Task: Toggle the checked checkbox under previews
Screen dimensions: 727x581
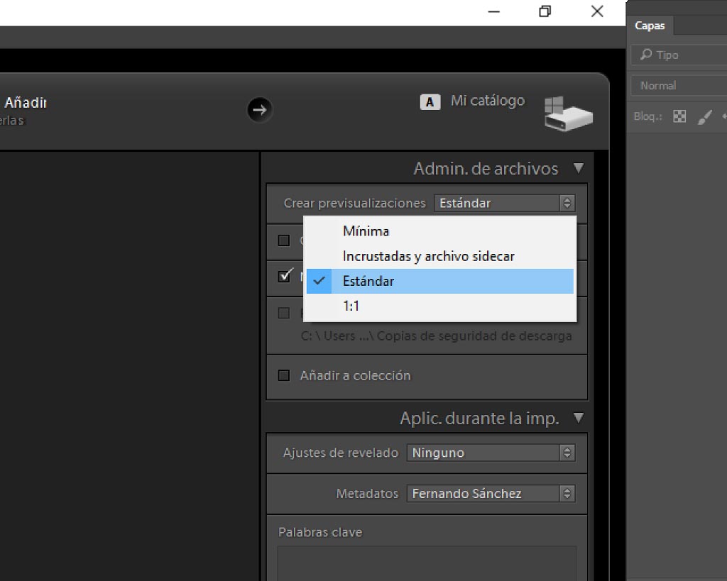Action: click(285, 276)
